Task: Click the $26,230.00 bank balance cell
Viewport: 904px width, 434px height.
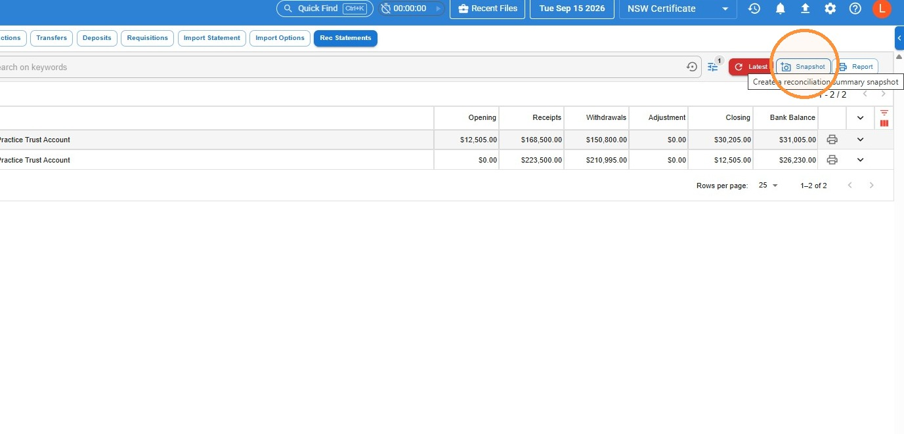Action: [x=786, y=160]
